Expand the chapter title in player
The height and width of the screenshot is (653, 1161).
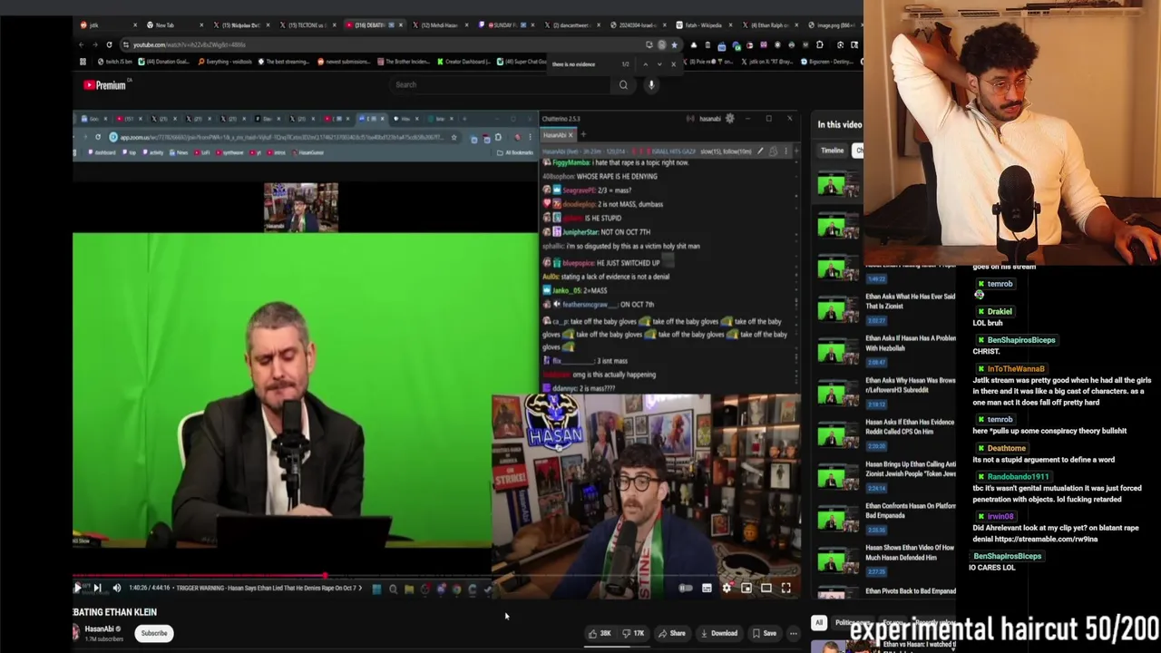coord(268,588)
